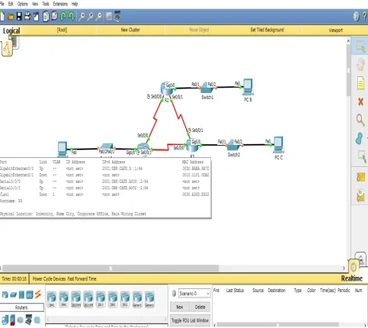Select the 1841 router model
Screen dimensions: 368x328
[x=52, y=299]
